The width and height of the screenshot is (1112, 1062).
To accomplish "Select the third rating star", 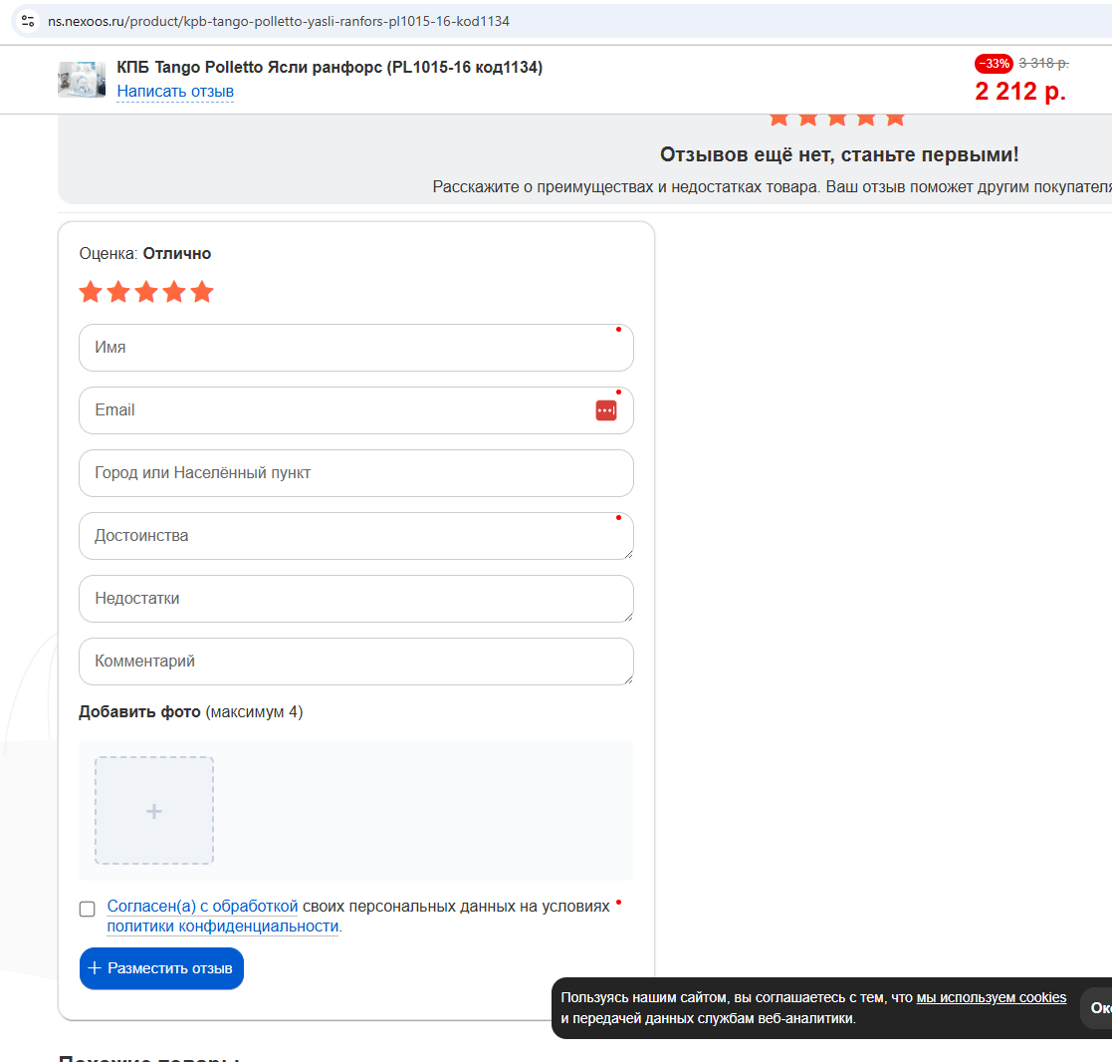I will (146, 292).
